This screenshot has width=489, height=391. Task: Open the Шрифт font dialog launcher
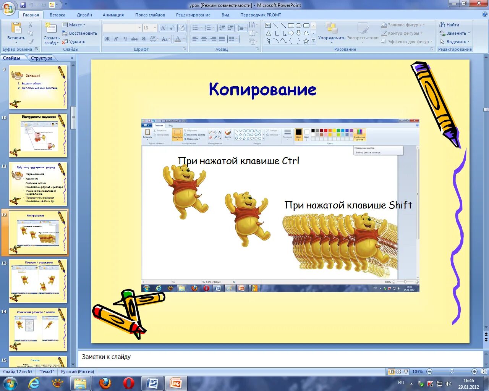(x=185, y=49)
